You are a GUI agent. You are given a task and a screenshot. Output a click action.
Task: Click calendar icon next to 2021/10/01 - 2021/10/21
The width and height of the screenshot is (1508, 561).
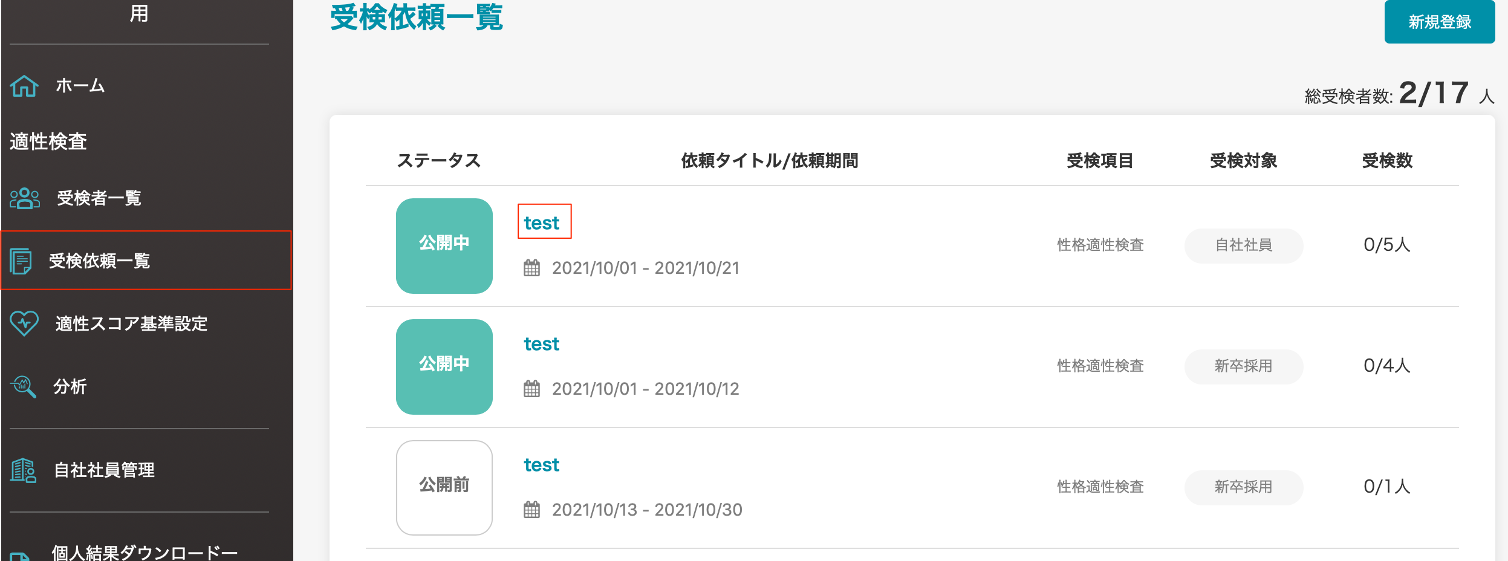click(x=531, y=268)
